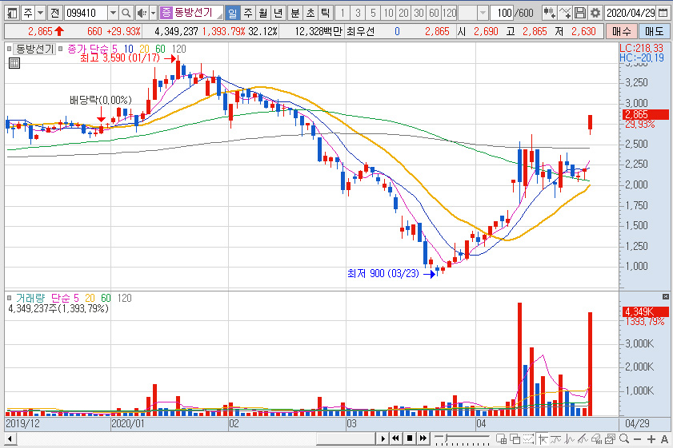Click the date field showing 2020/04/29
Viewport: 673px width, 448px height.
[630, 13]
